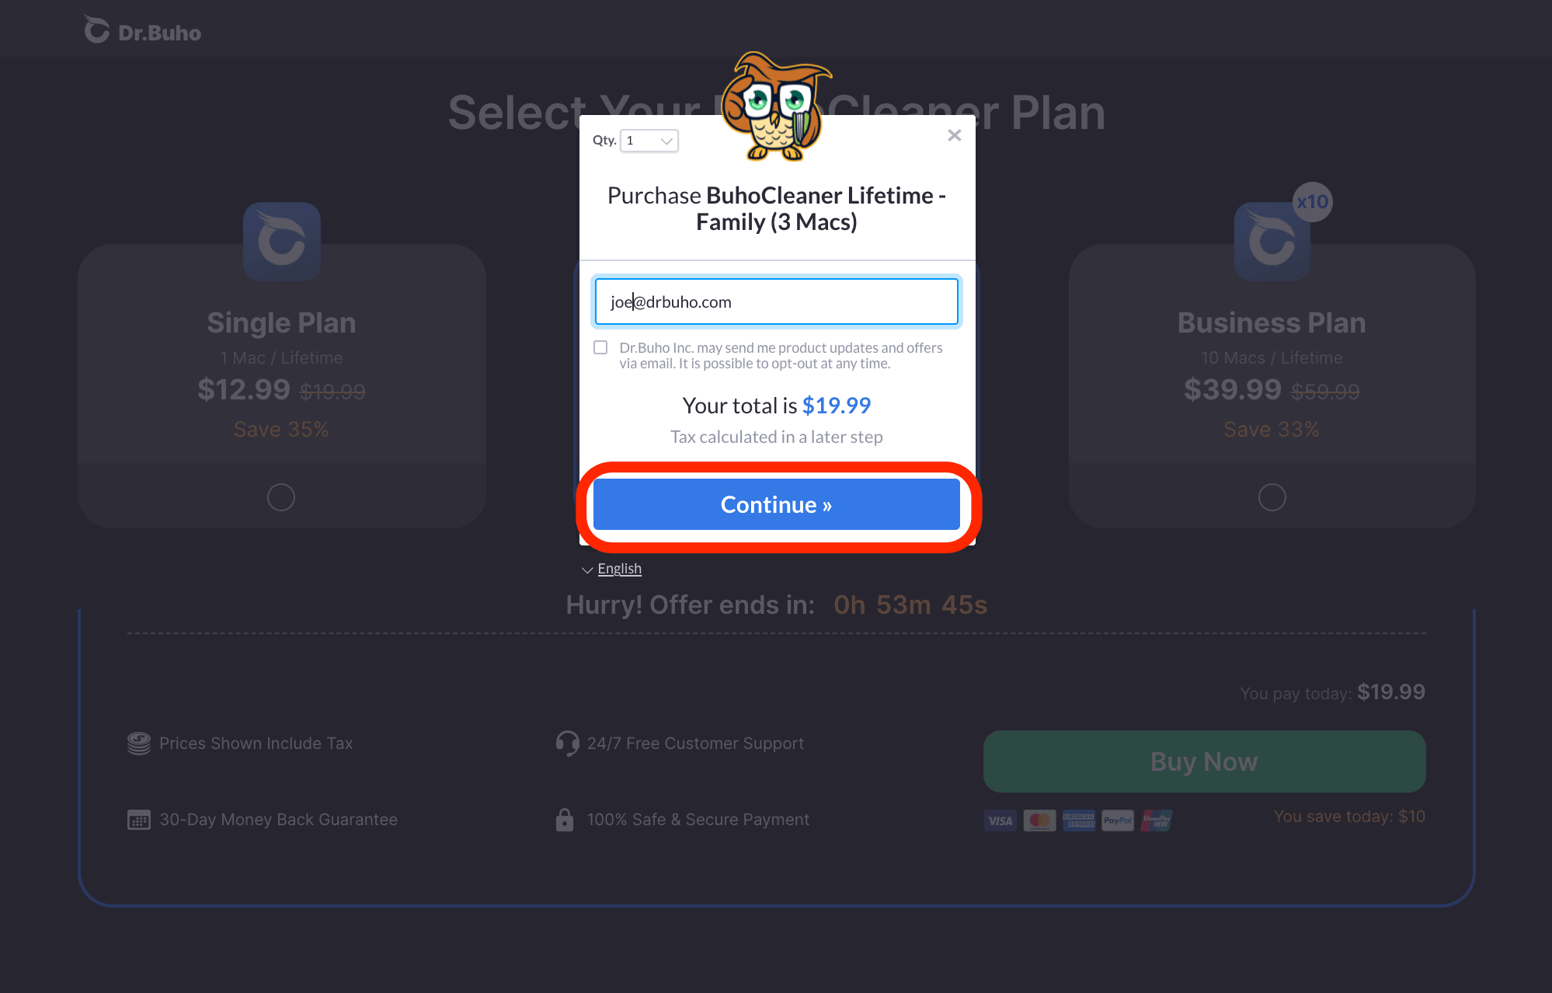Close the purchase dialog
The height and width of the screenshot is (993, 1552).
pos(955,136)
